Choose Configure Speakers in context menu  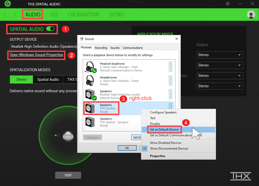[x=178, y=112]
